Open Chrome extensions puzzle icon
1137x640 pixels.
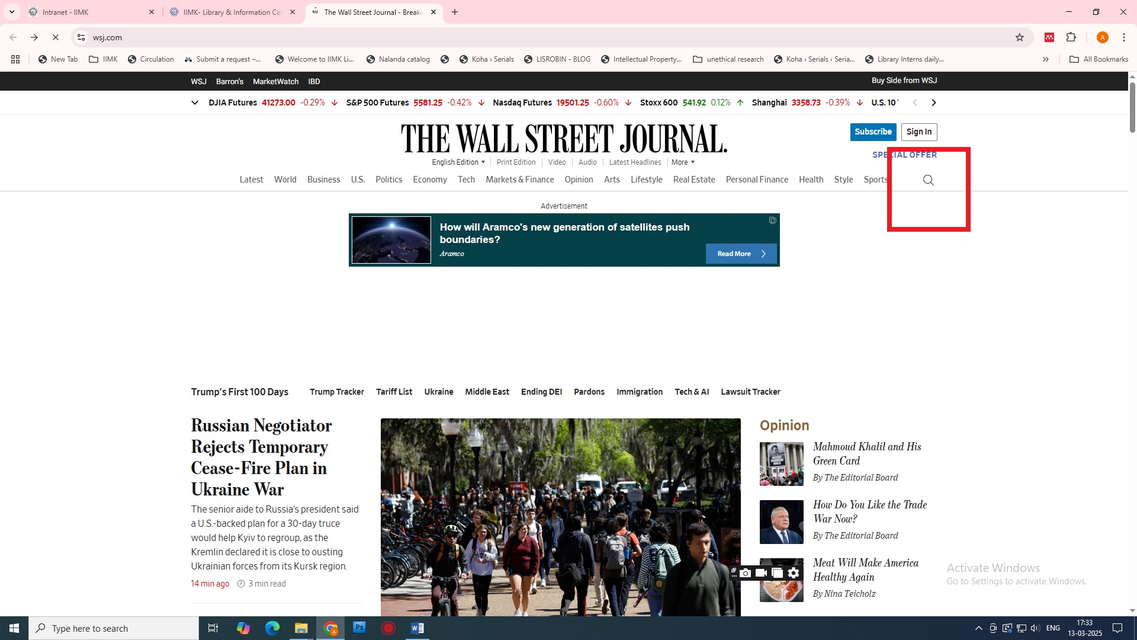click(x=1071, y=37)
